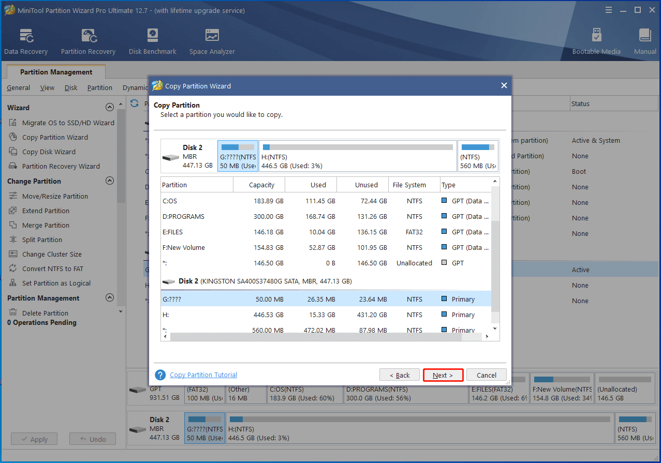Sort by File System column header

coord(414,185)
